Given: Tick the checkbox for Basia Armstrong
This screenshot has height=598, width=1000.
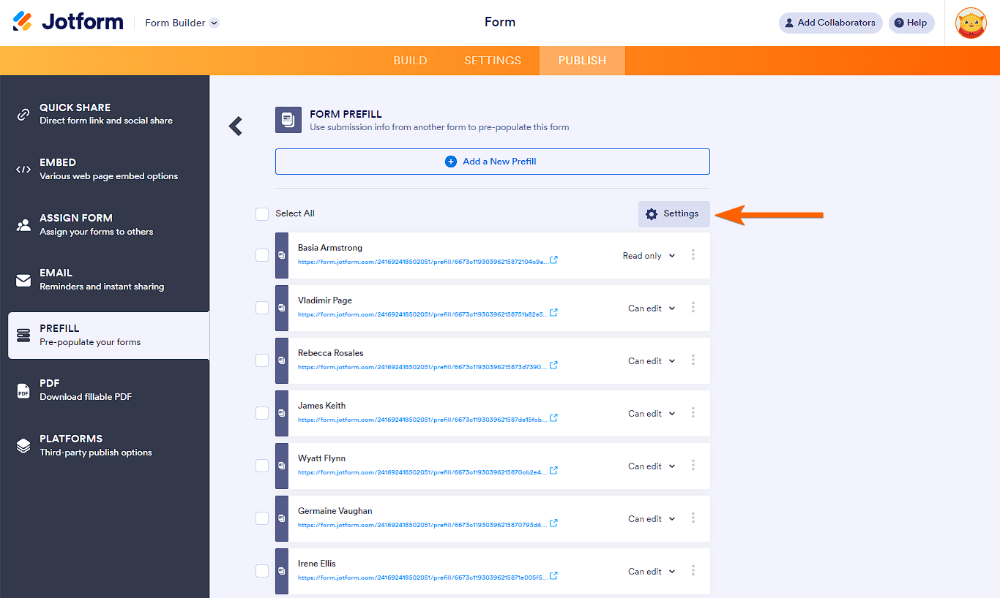Looking at the screenshot, I should (262, 255).
